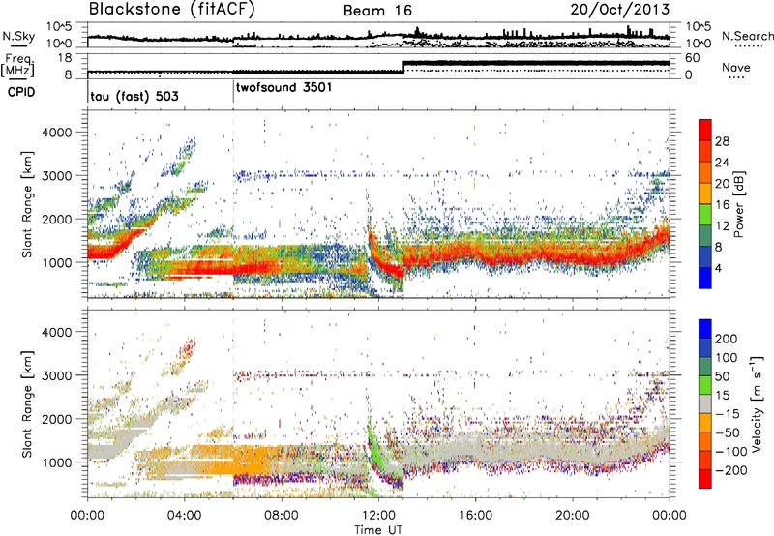Click the 'Slant Range [km]' label of power panel
Viewport: 774px width, 536px height.
point(27,204)
